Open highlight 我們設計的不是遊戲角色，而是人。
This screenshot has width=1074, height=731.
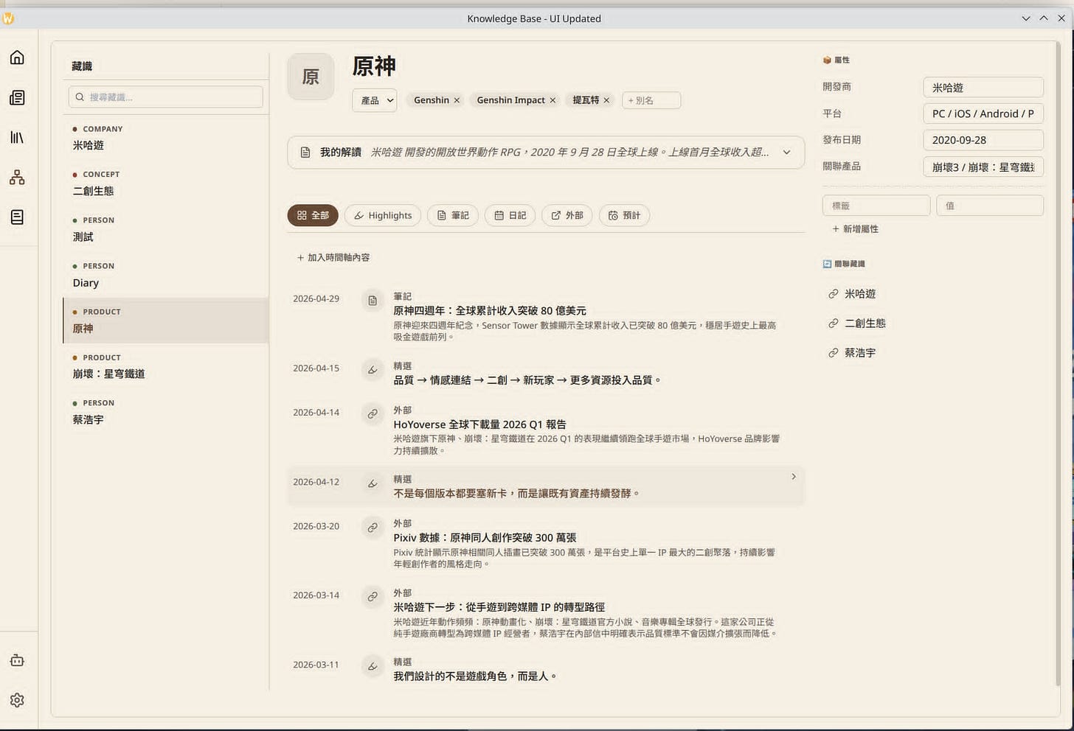[x=476, y=676]
